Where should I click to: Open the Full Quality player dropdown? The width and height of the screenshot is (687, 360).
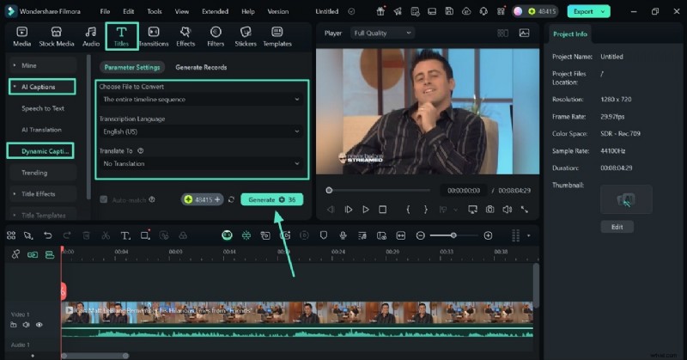coord(382,33)
